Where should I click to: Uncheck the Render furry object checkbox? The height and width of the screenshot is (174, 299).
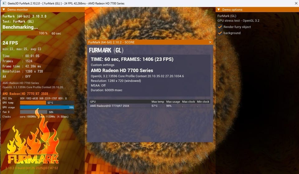(x=220, y=27)
